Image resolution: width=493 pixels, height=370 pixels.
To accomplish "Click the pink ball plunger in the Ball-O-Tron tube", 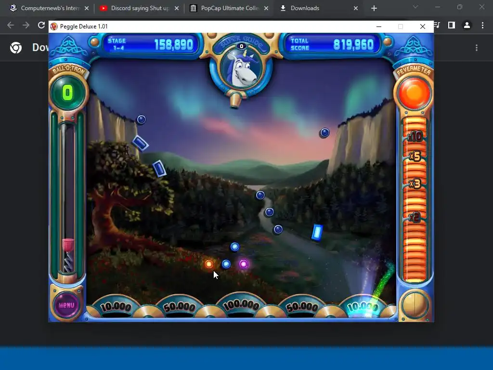I will pos(68,245).
